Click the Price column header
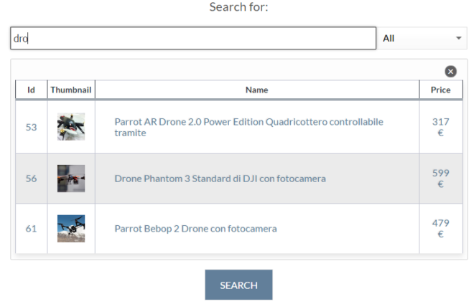 [441, 90]
